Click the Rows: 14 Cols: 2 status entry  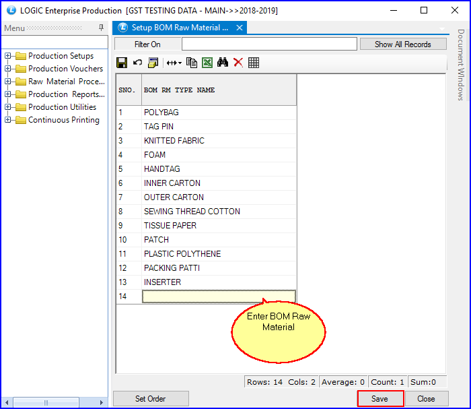[281, 382]
